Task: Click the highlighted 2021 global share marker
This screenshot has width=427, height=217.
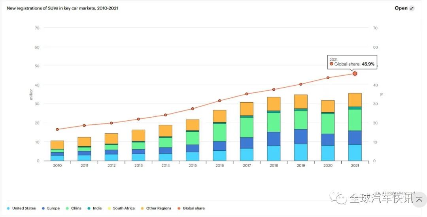Action: [x=355, y=73]
